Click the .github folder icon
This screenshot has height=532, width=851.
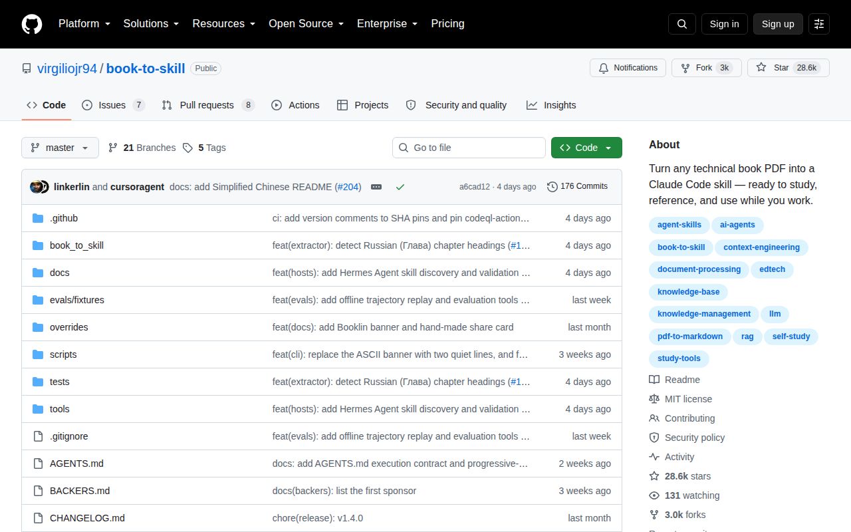pos(38,218)
